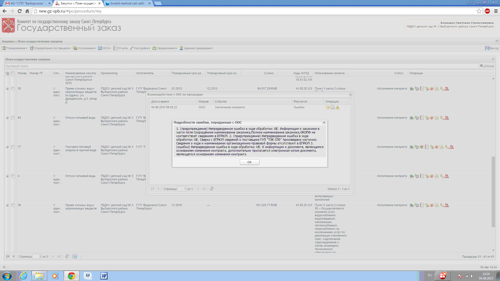
Task: Click the red users icon in row 4
Action: (x=447, y=176)
